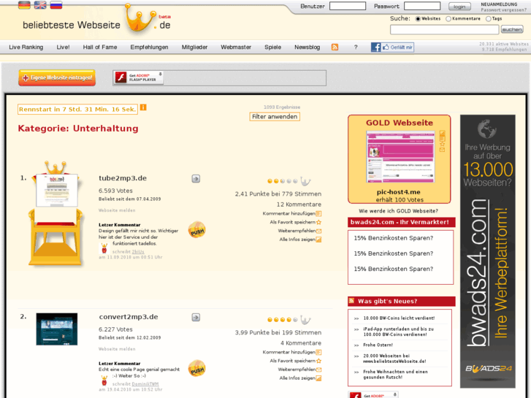Focus the Passwort field
Image resolution: width=531 pixels, height=398 pixels.
tap(422, 6)
